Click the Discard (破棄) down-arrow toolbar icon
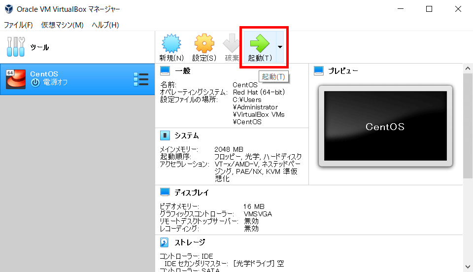The image size is (473, 272). point(231,43)
